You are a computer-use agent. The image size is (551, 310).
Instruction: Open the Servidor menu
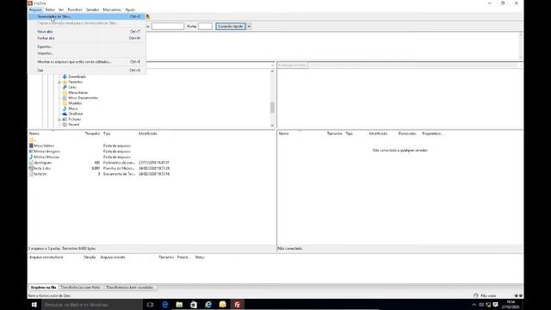tap(93, 9)
